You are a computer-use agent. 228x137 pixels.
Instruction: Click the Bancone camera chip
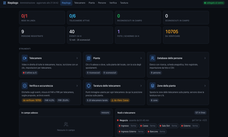click(156, 132)
